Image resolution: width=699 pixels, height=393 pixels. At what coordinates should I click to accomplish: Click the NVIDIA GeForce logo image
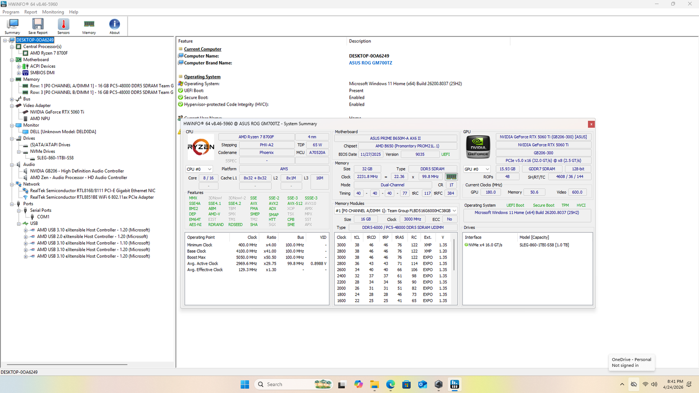(x=478, y=147)
